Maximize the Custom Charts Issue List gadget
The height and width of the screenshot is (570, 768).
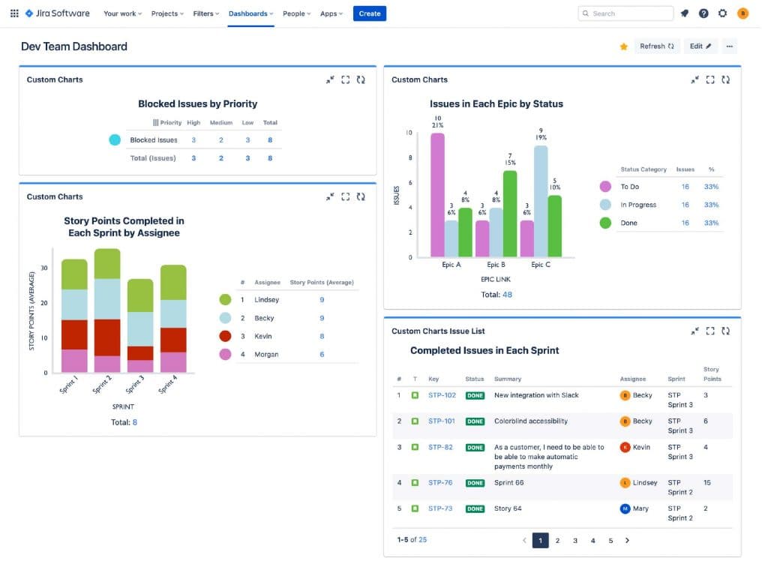[x=710, y=331]
